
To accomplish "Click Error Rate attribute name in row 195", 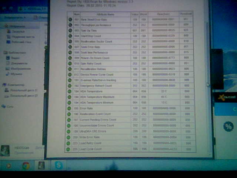I will pyautogui.click(x=86, y=108).
